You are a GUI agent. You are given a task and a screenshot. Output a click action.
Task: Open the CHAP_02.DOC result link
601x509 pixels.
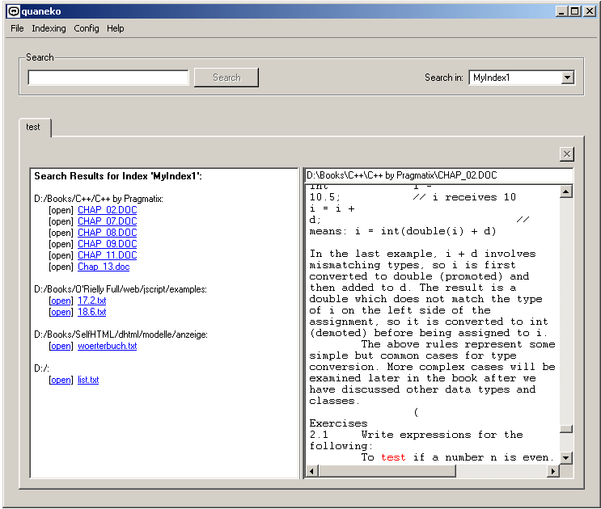(107, 210)
